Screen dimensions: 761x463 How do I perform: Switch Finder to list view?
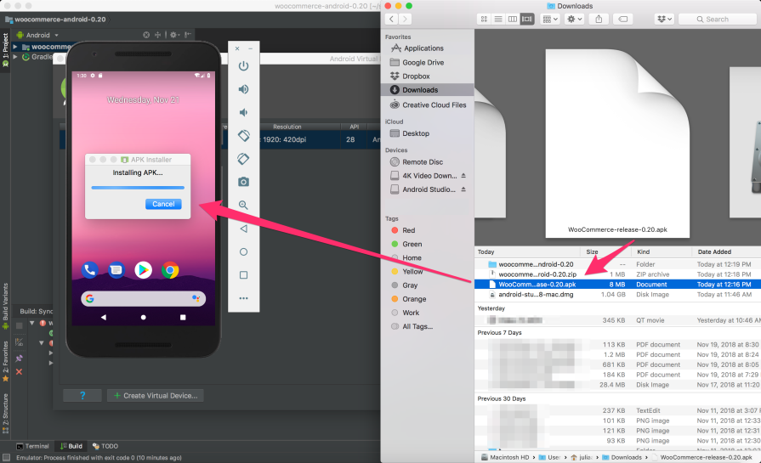498,19
